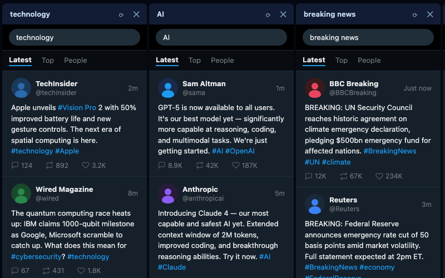
Task: Refresh the AI column
Action: click(268, 14)
